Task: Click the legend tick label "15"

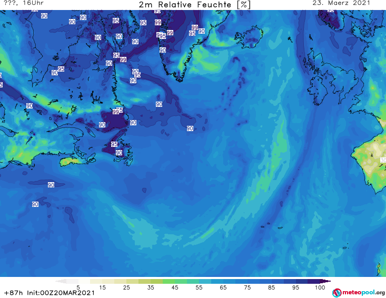Action: click(102, 287)
